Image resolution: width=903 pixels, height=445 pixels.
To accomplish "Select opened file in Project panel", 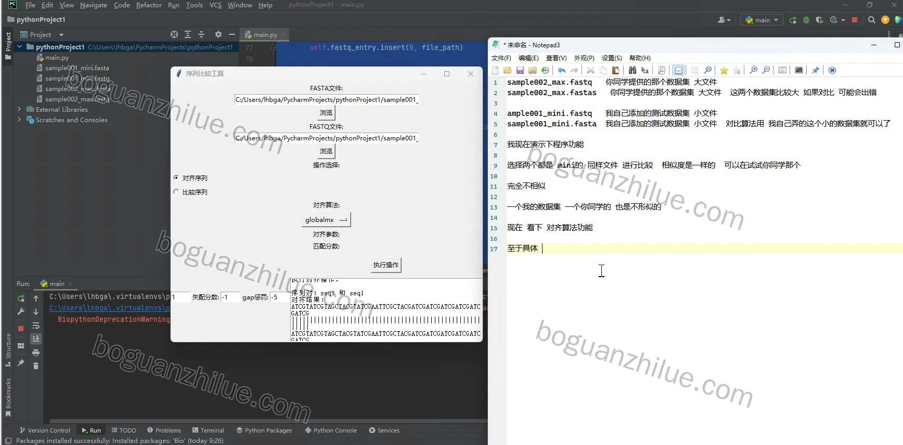I will tap(174, 34).
